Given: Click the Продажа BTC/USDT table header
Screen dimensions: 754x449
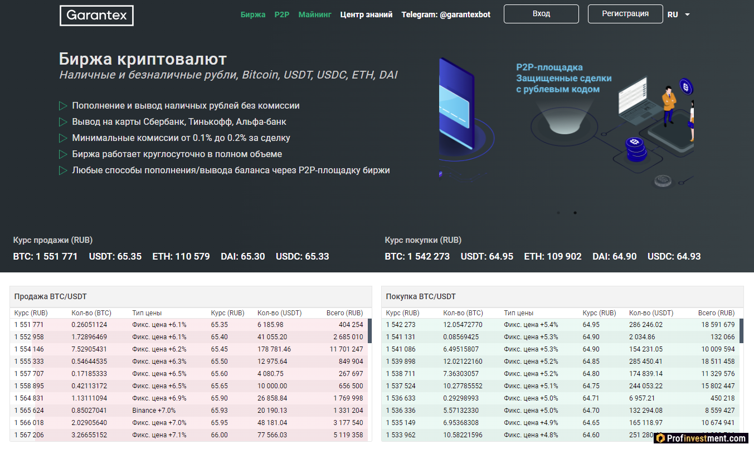Looking at the screenshot, I should pyautogui.click(x=191, y=296).
